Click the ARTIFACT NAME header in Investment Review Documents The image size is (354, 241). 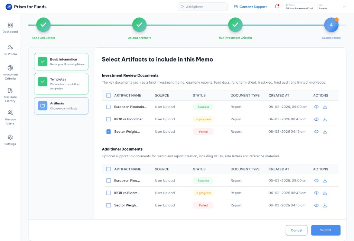pos(128,95)
